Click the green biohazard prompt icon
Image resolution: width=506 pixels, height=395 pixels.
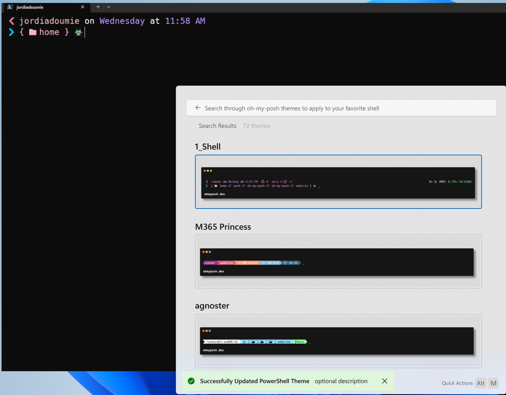coord(78,32)
